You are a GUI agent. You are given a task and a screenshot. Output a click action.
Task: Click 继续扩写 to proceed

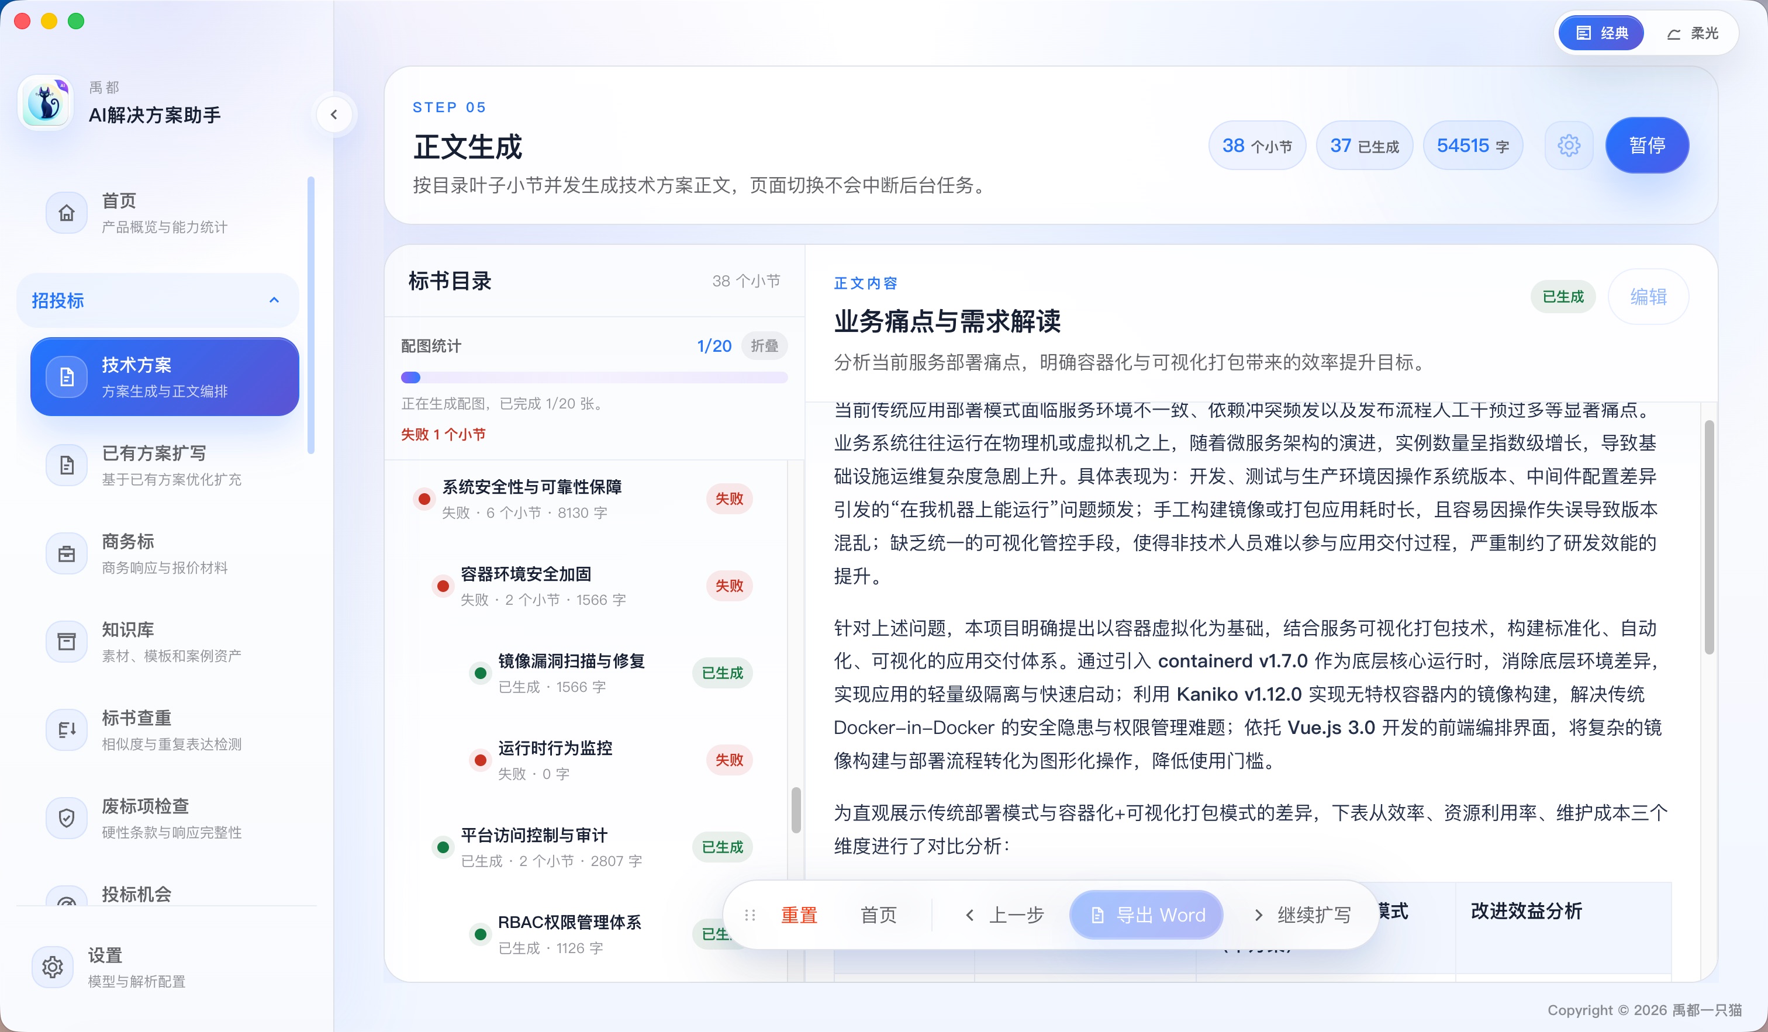[x=1301, y=915]
